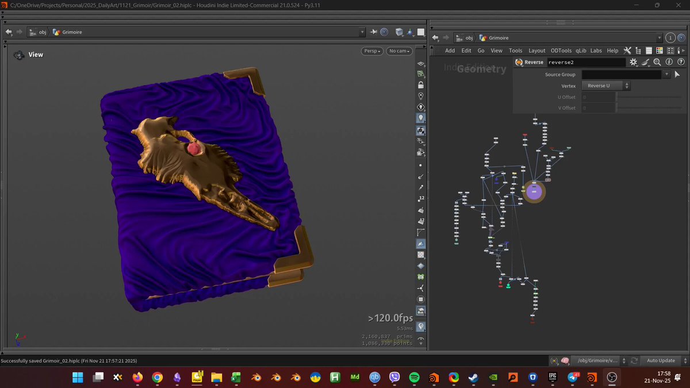The image size is (690, 388).
Task: Open the gear settings menu for Reverse node
Action: (x=633, y=62)
